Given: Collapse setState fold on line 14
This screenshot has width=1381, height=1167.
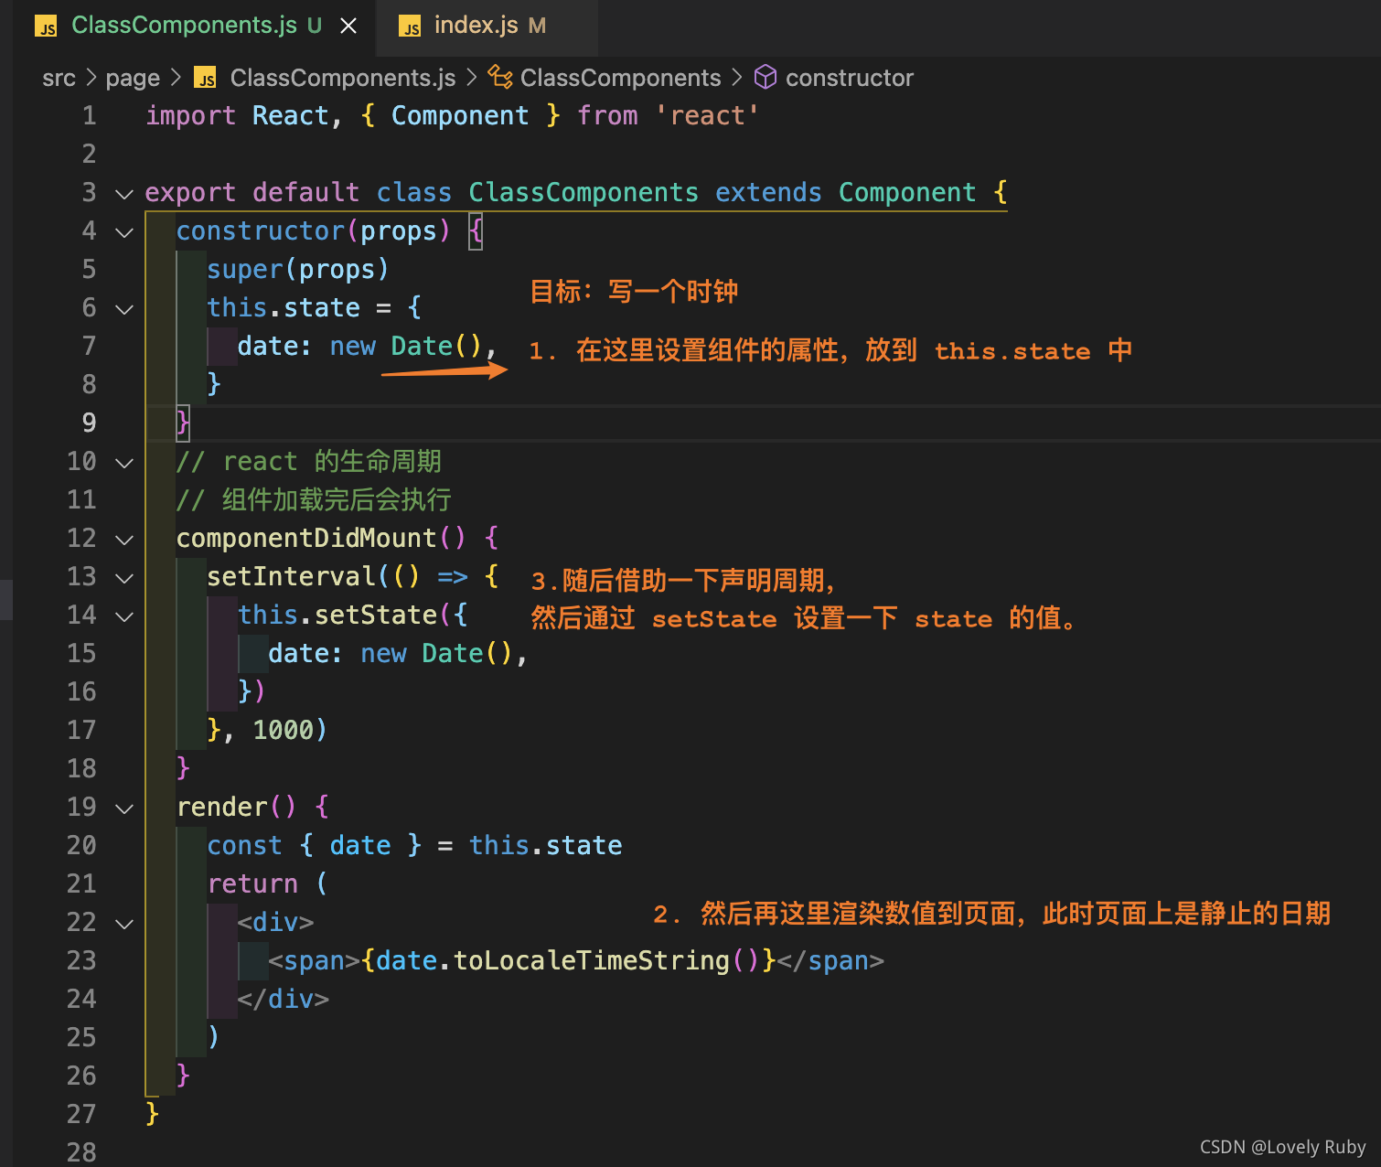Looking at the screenshot, I should point(124,616).
